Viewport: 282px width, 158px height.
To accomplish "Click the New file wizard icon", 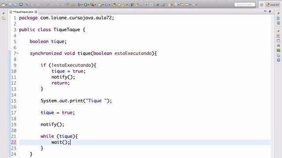I will 4,5.
